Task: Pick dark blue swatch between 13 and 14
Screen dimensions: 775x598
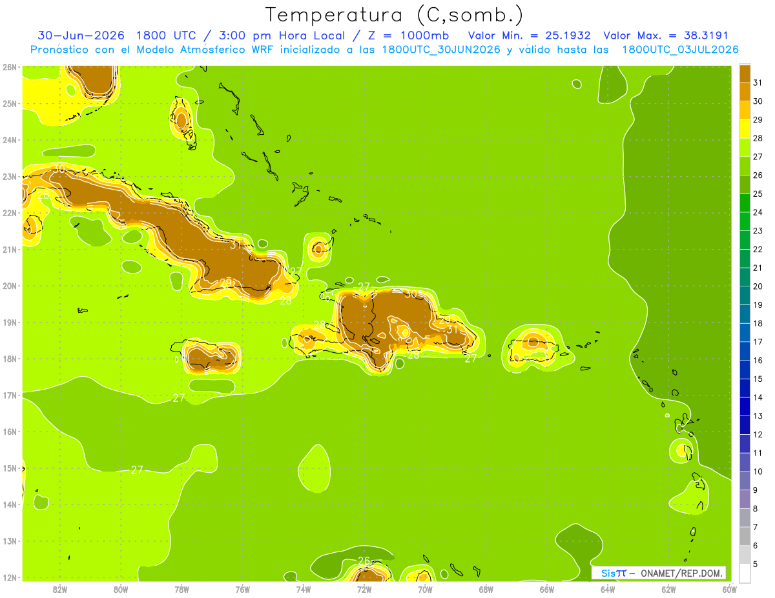Action: pyautogui.click(x=745, y=406)
